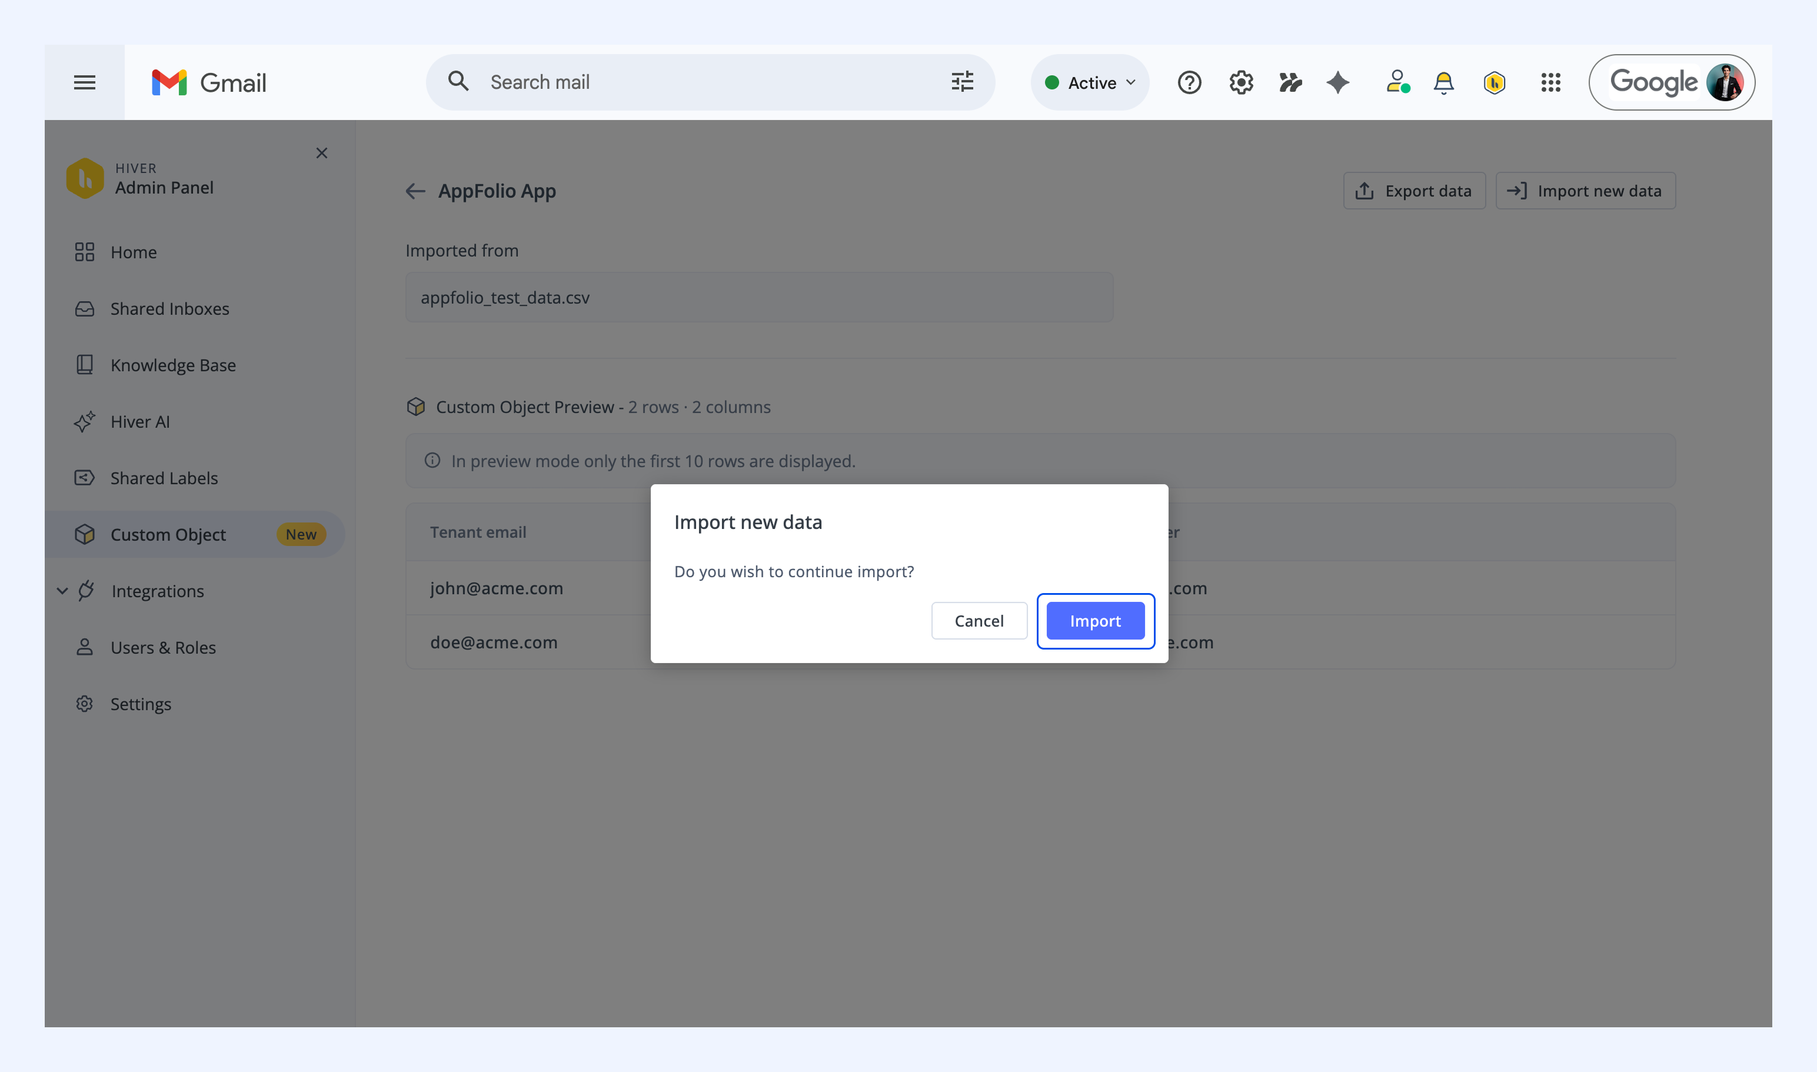1817x1072 pixels.
Task: Open Gmail settings gear icon
Action: [1241, 82]
